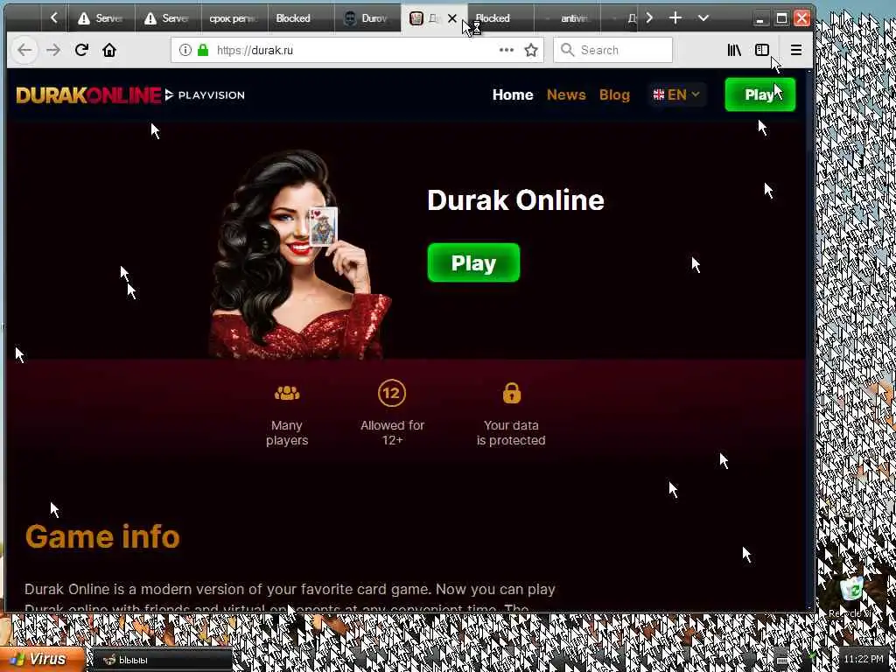Click the large Play button under Durak Online
The image size is (896, 672).
pos(473,262)
